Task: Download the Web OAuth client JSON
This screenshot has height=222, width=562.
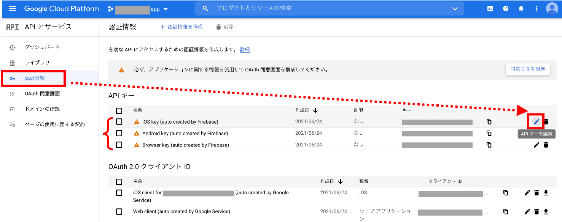Action: coord(546,212)
